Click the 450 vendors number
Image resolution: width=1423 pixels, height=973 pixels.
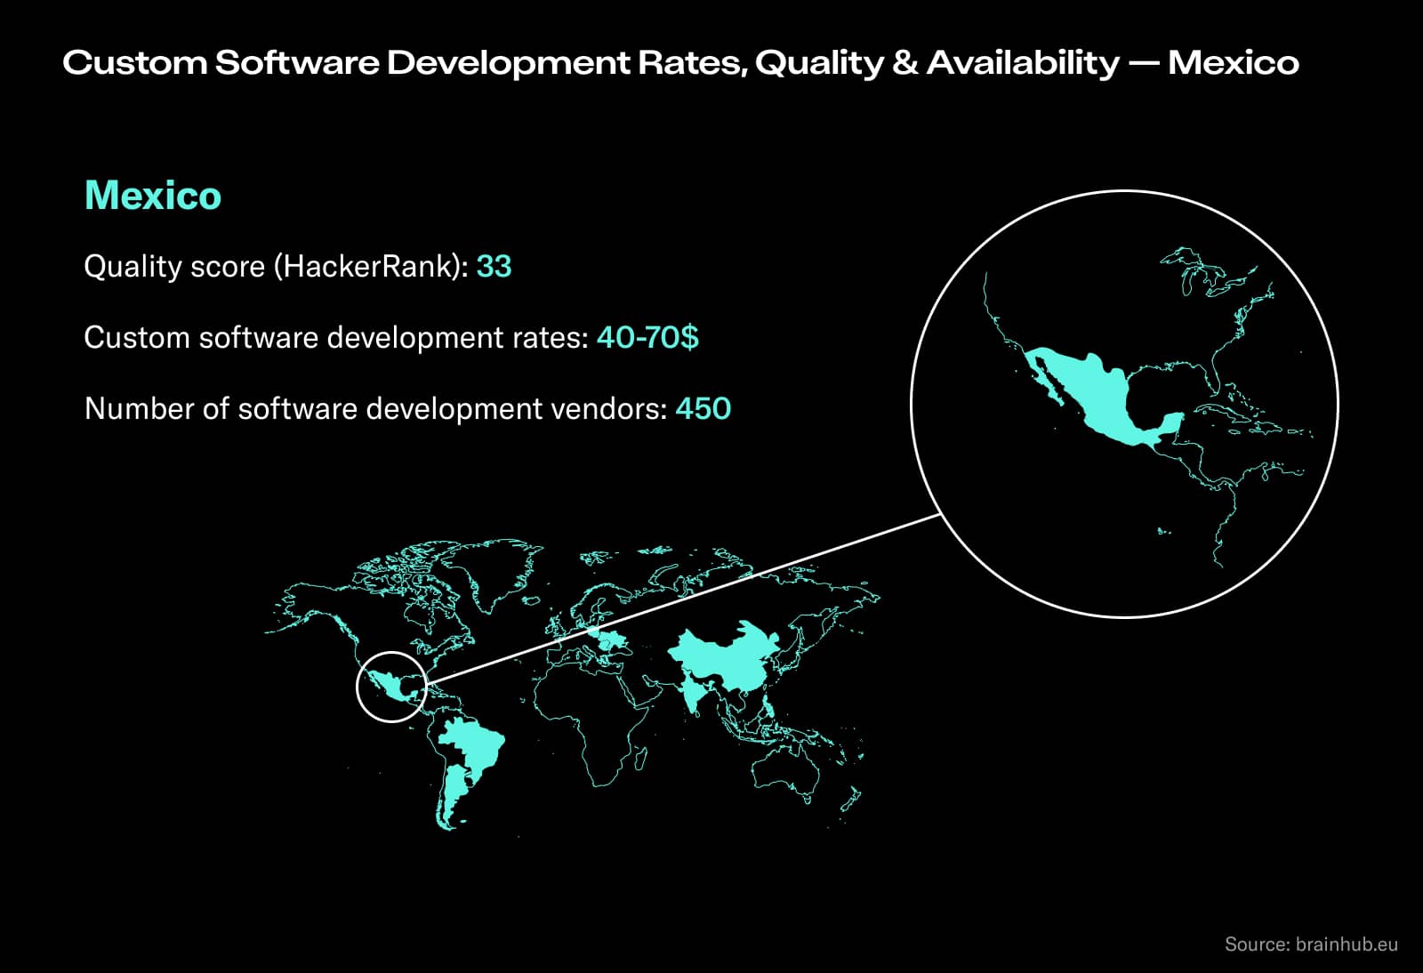[x=702, y=408]
